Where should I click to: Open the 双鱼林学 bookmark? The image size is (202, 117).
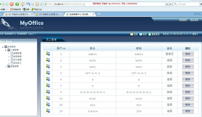coord(15,9)
